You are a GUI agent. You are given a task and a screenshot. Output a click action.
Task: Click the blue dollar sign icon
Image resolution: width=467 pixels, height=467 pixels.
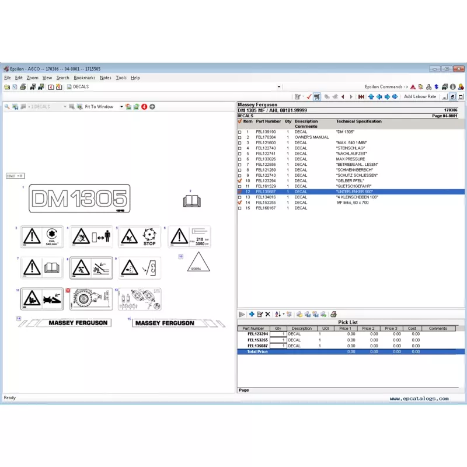(436, 86)
